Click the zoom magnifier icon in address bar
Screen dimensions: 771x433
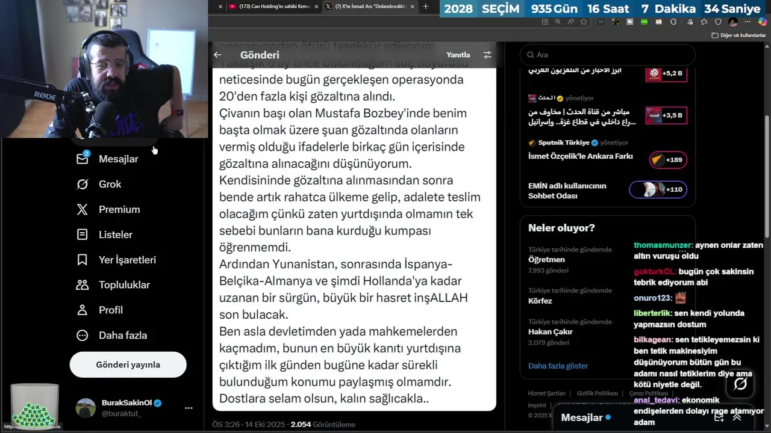point(558,22)
